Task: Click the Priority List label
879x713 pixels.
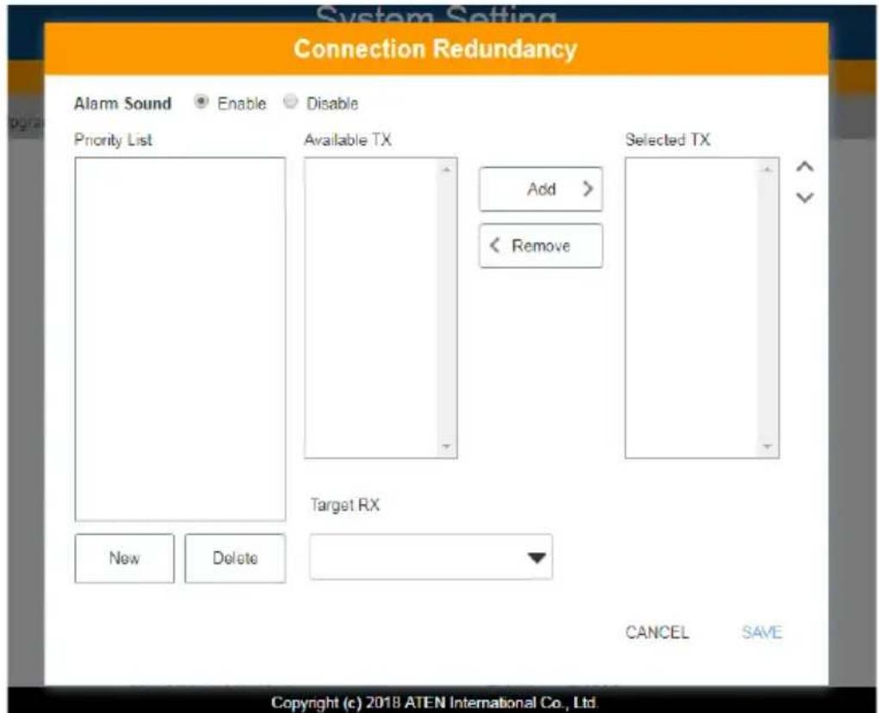Action: (x=113, y=140)
